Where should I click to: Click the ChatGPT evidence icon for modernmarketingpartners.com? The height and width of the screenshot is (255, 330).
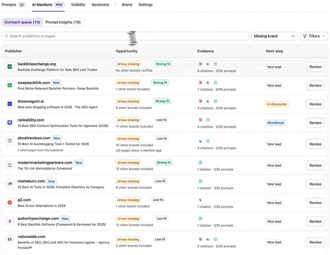[200, 163]
